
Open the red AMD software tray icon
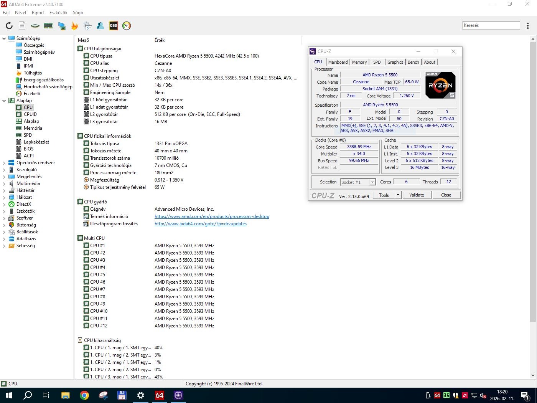(x=465, y=395)
